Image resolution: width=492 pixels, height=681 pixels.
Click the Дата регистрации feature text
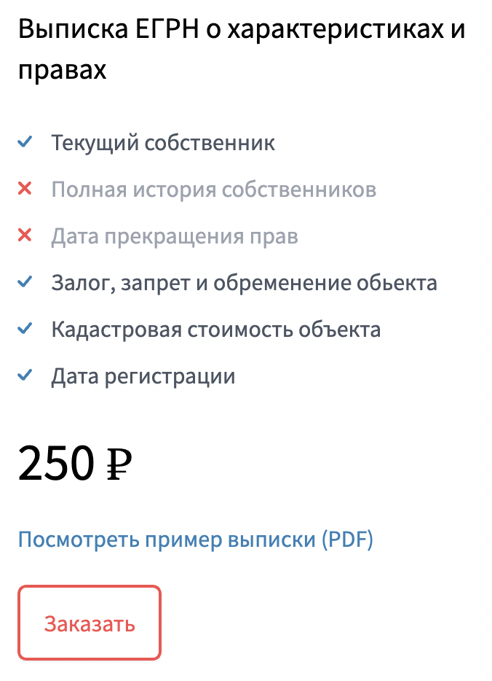point(143,377)
